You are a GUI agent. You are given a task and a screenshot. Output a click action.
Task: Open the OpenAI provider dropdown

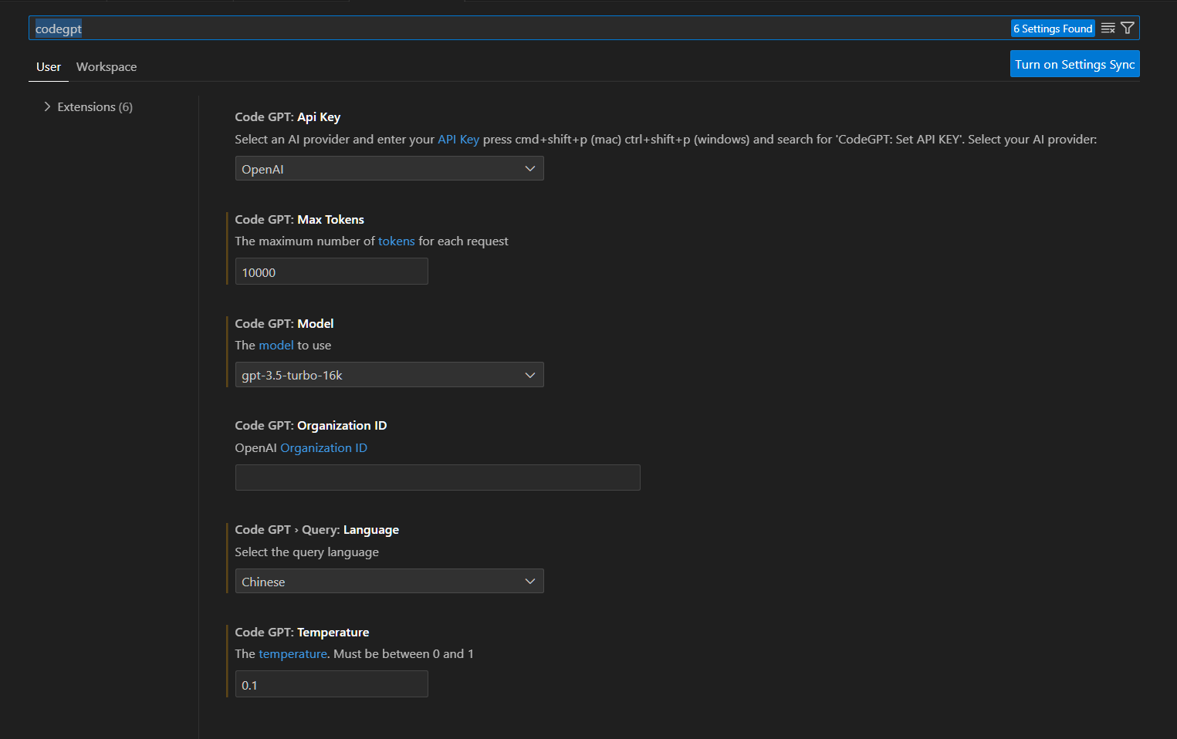[389, 169]
